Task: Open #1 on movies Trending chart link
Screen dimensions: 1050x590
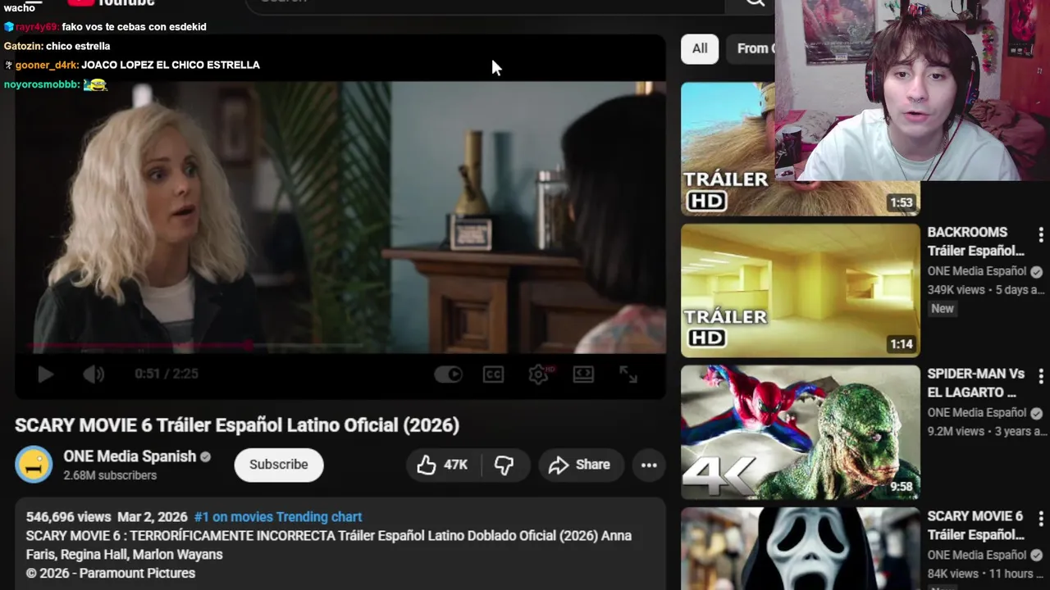Action: [x=278, y=517]
